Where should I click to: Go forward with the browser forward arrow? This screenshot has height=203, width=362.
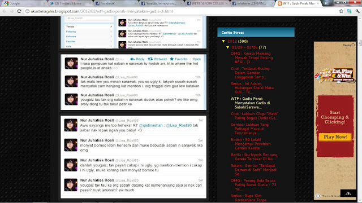point(12,11)
